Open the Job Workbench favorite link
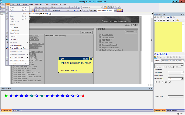185x115 pixels. [107, 42]
